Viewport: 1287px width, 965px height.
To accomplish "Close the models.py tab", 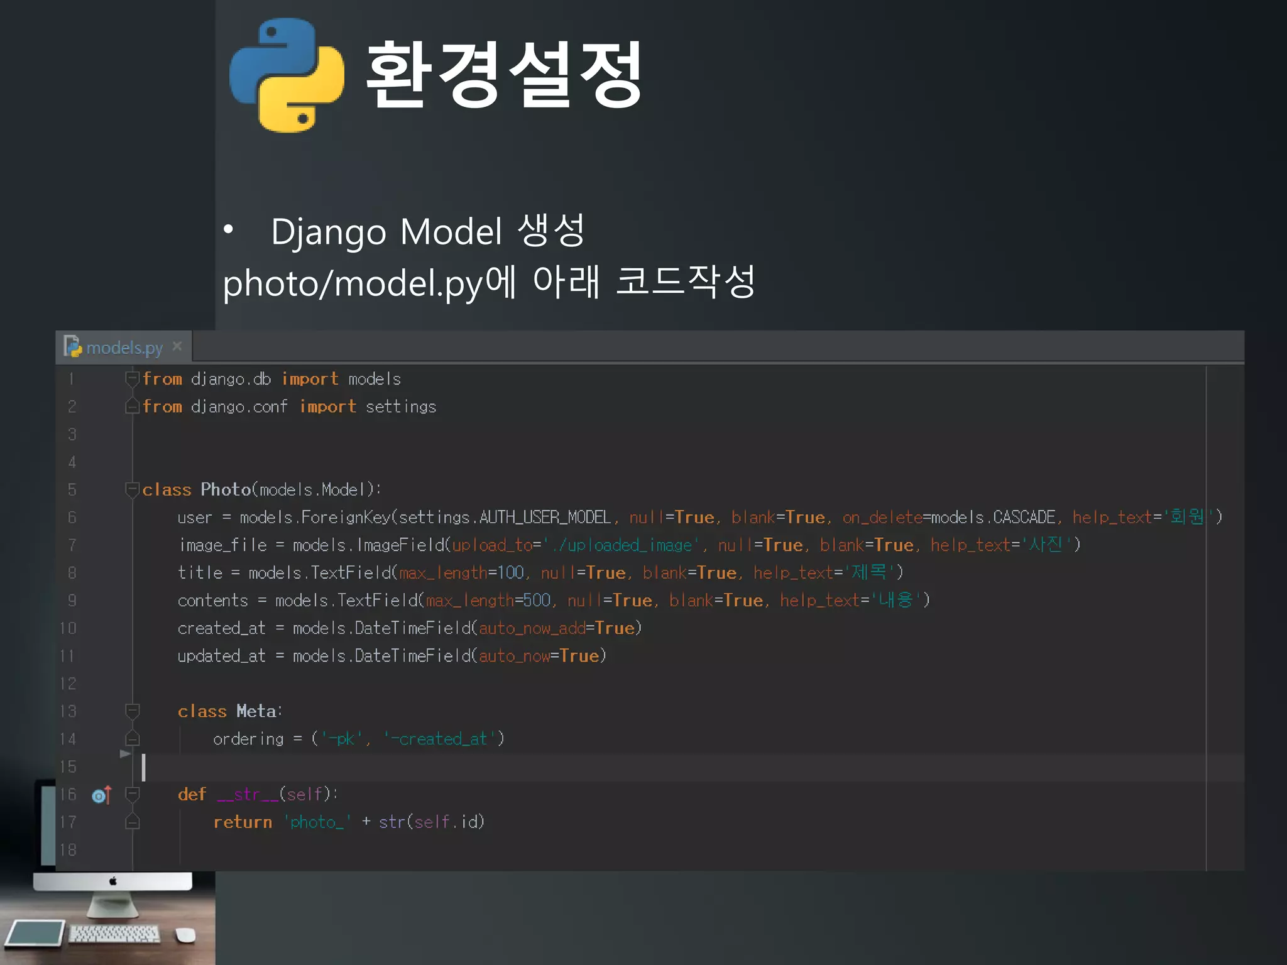I will point(177,346).
